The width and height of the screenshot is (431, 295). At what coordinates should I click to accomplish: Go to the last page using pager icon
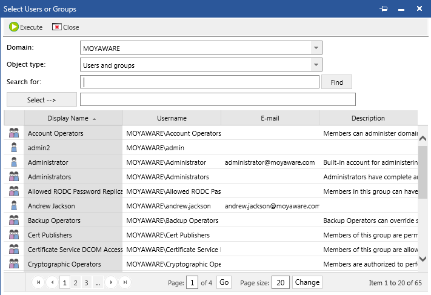(x=124, y=282)
